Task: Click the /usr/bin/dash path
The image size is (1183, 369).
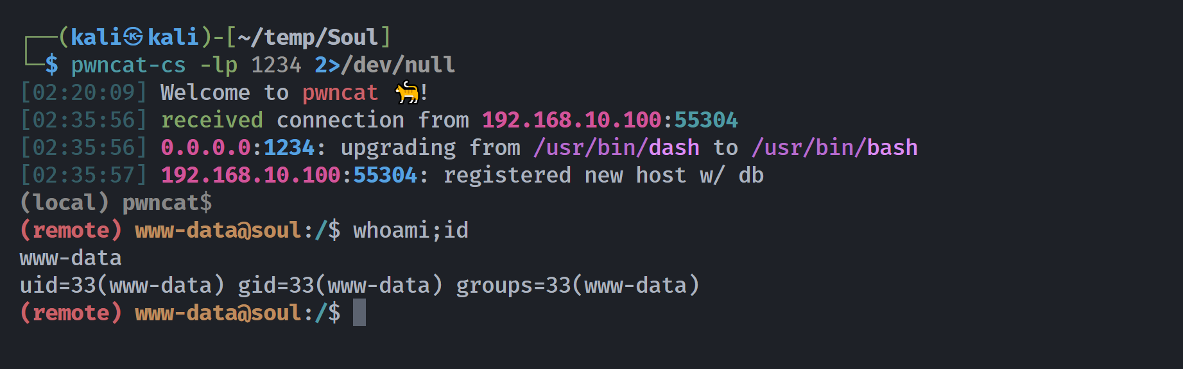Action: 616,148
